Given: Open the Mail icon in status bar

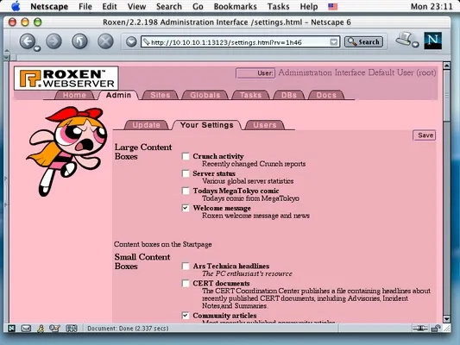Looking at the screenshot, I should (x=26, y=329).
